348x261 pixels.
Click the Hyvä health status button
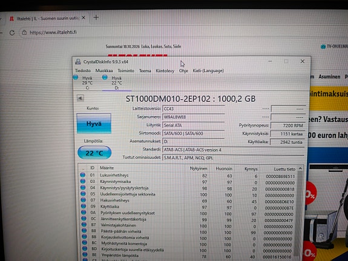(x=94, y=124)
